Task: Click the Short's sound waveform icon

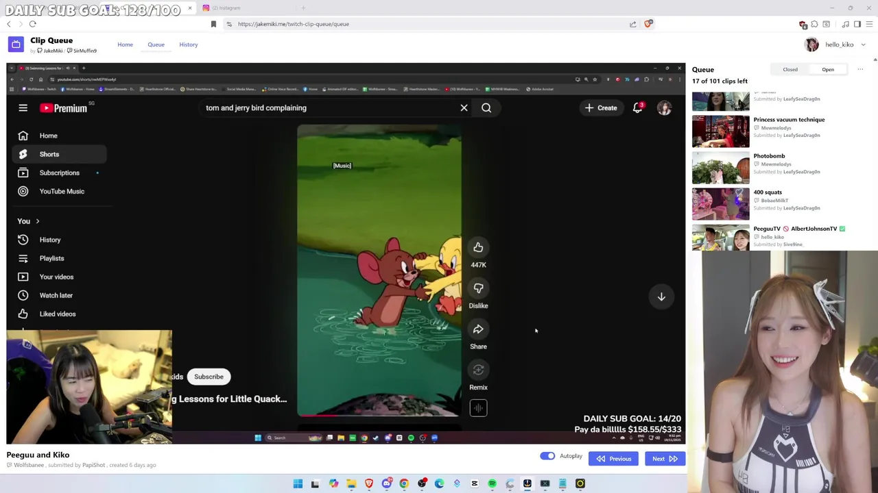Action: click(478, 408)
